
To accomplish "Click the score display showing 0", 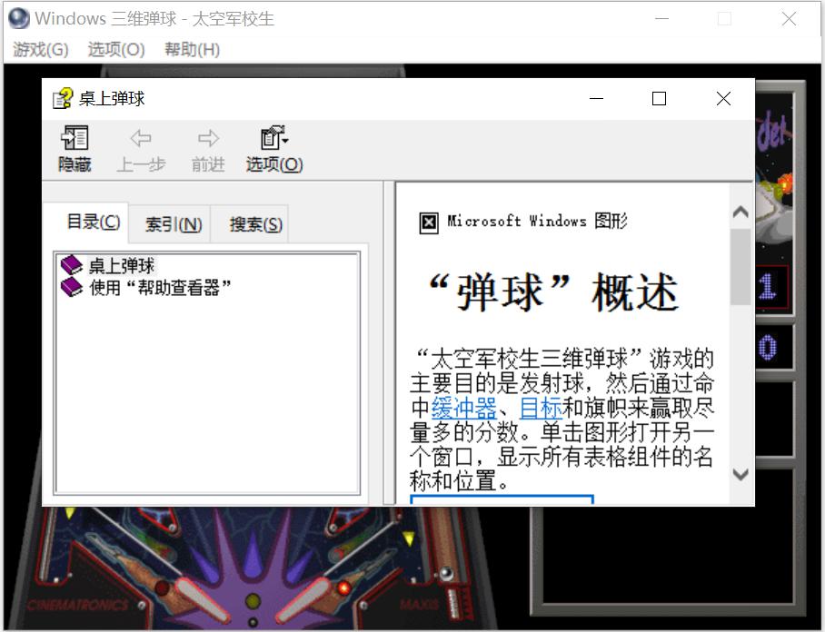I will click(x=767, y=348).
